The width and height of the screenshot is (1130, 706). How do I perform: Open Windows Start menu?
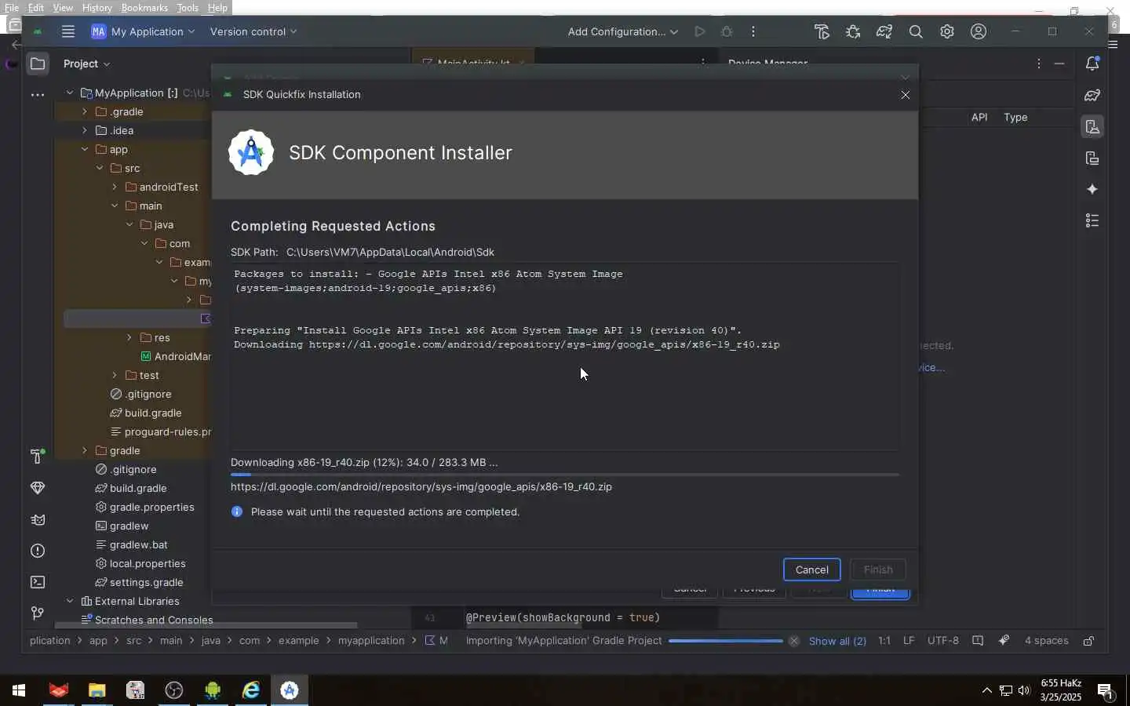[x=19, y=690]
